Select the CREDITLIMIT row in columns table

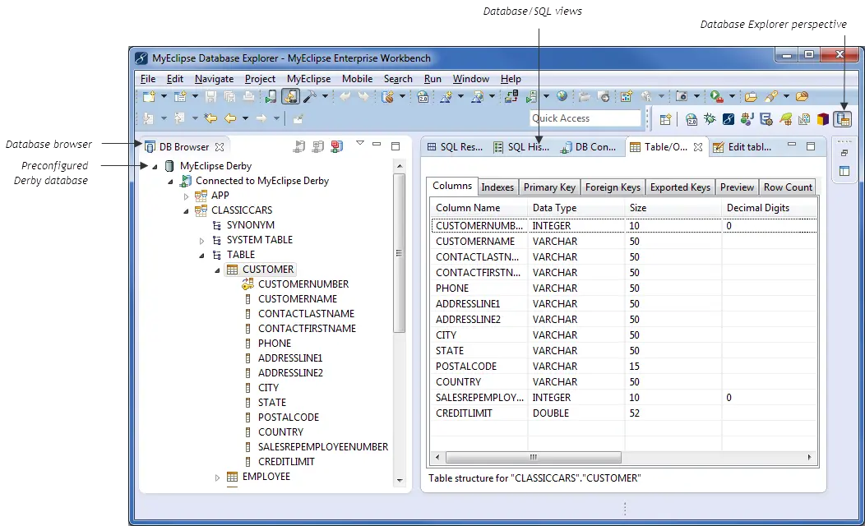623,413
